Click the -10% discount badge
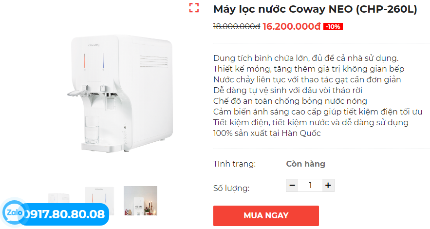 (333, 27)
